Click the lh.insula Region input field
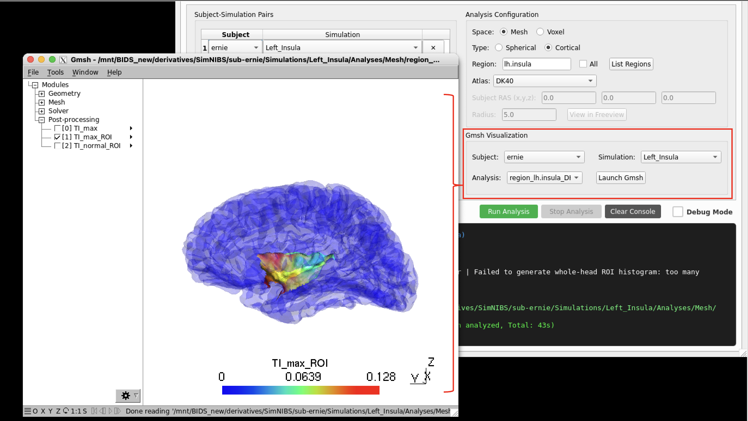 pyautogui.click(x=536, y=64)
